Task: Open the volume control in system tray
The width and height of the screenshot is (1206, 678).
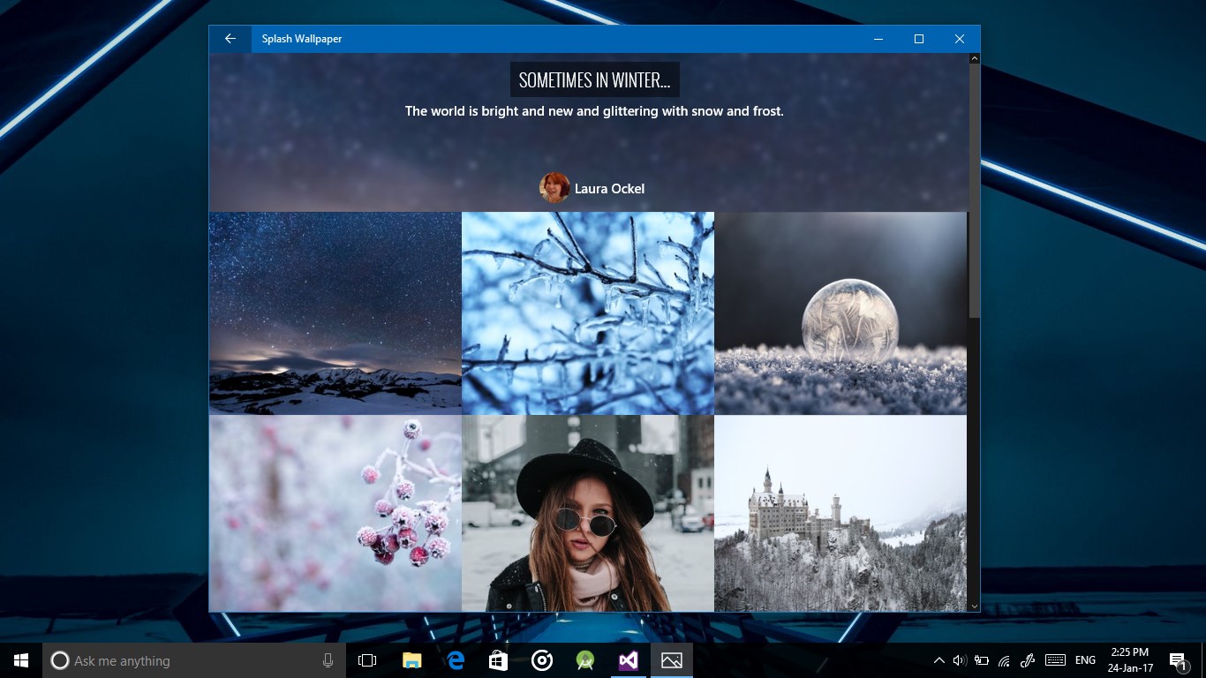Action: pyautogui.click(x=960, y=660)
